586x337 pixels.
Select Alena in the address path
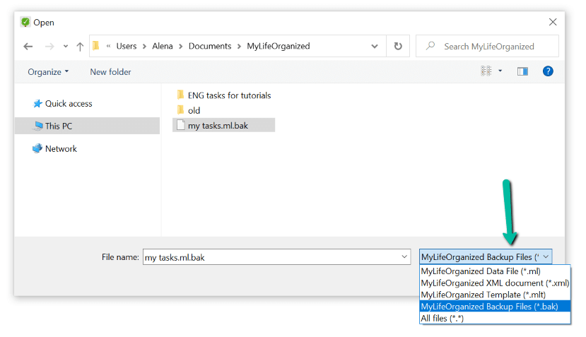tap(162, 46)
